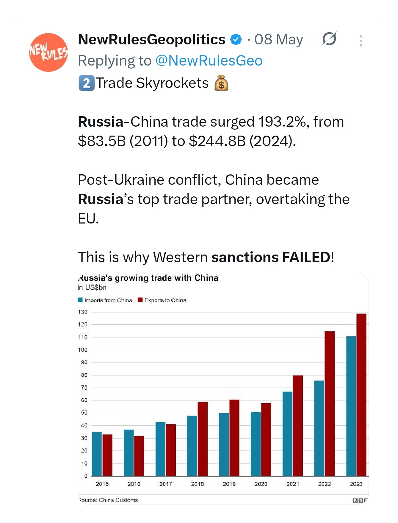
Task: Click the chart title about Russia's trade
Action: point(148,278)
